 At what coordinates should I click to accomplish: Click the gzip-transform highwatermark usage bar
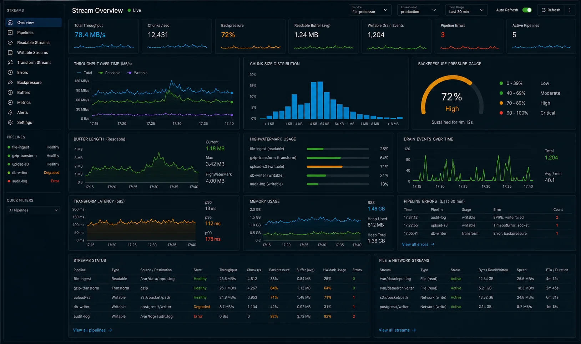tap(338, 158)
